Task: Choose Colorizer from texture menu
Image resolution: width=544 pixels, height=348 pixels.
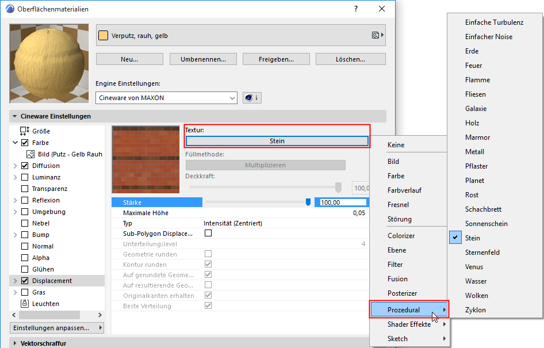Action: 401,236
